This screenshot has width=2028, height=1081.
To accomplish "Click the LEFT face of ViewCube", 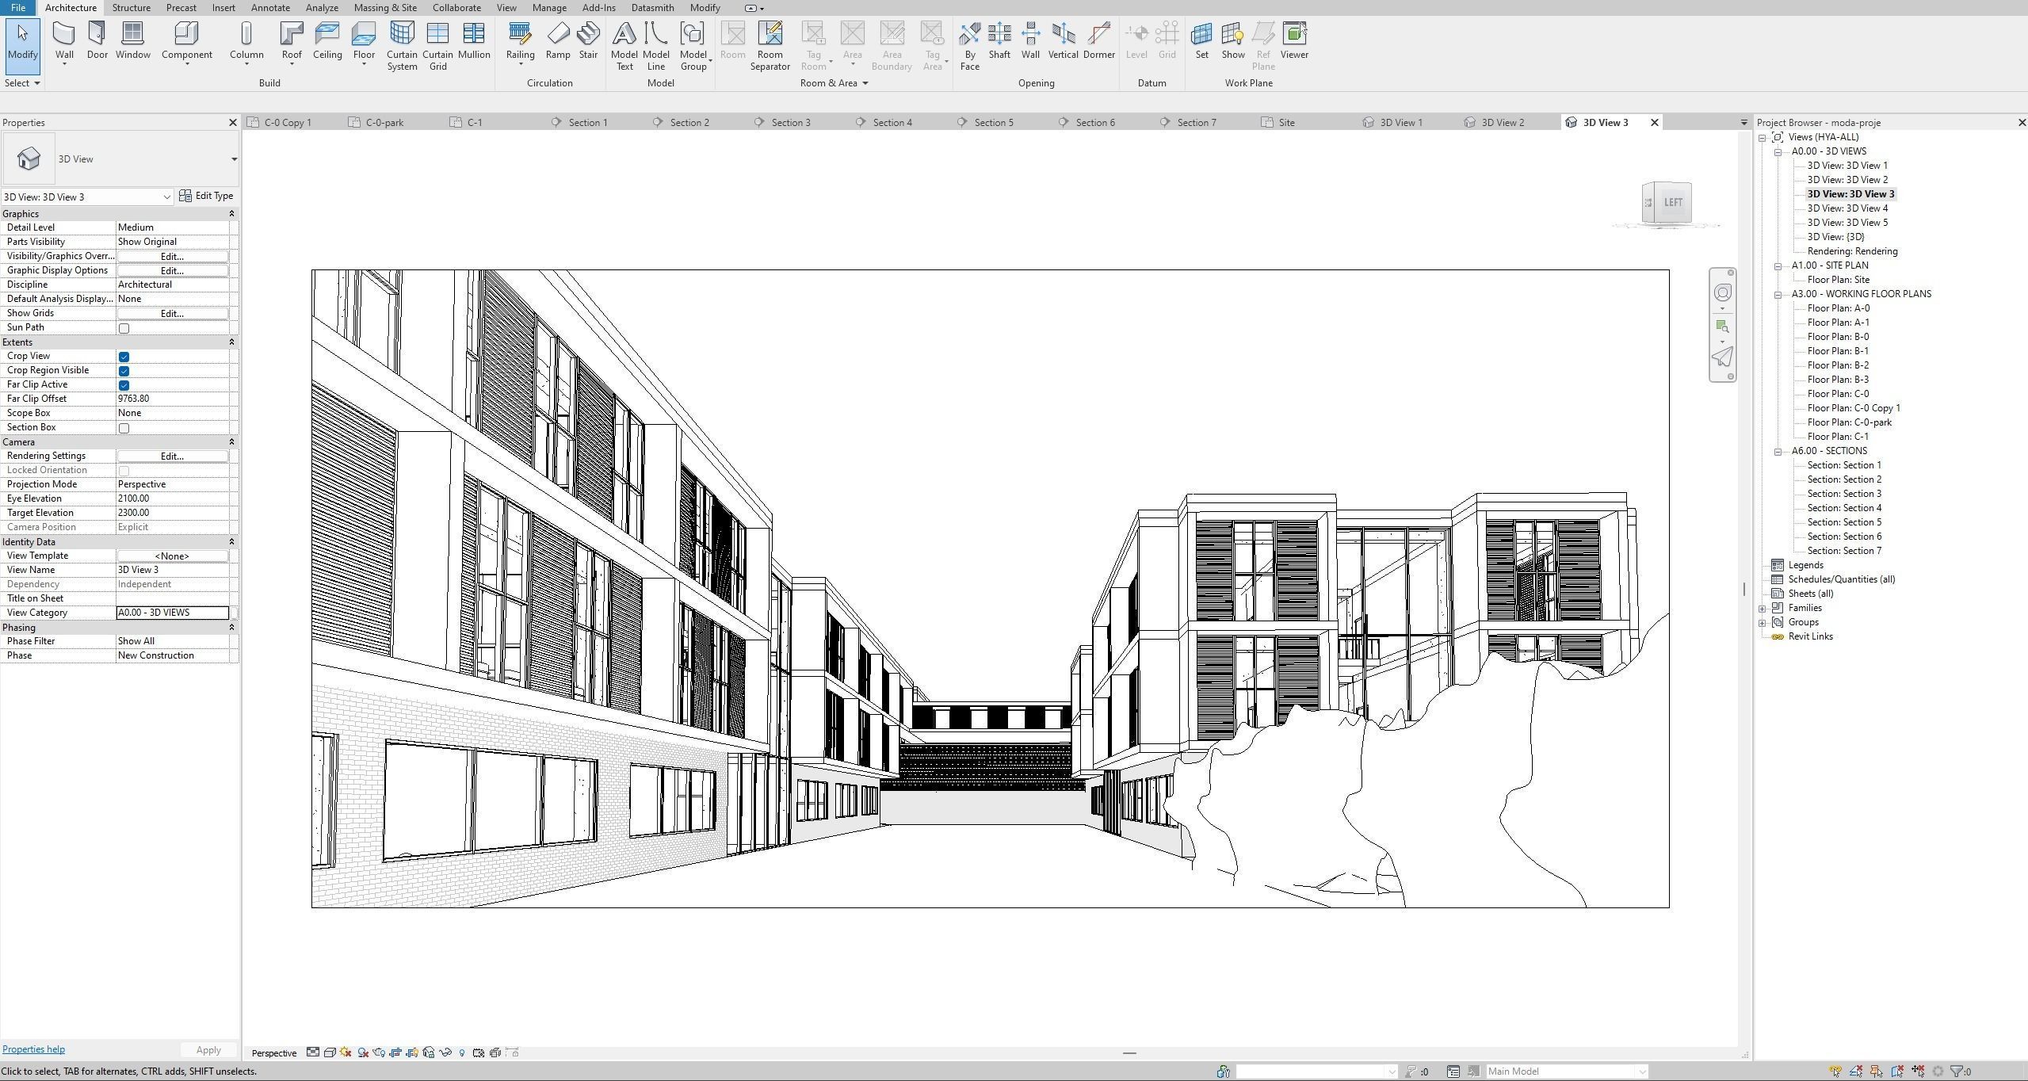I will tap(1672, 202).
